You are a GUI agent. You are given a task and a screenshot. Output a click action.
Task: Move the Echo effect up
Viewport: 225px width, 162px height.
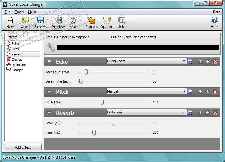(200, 62)
